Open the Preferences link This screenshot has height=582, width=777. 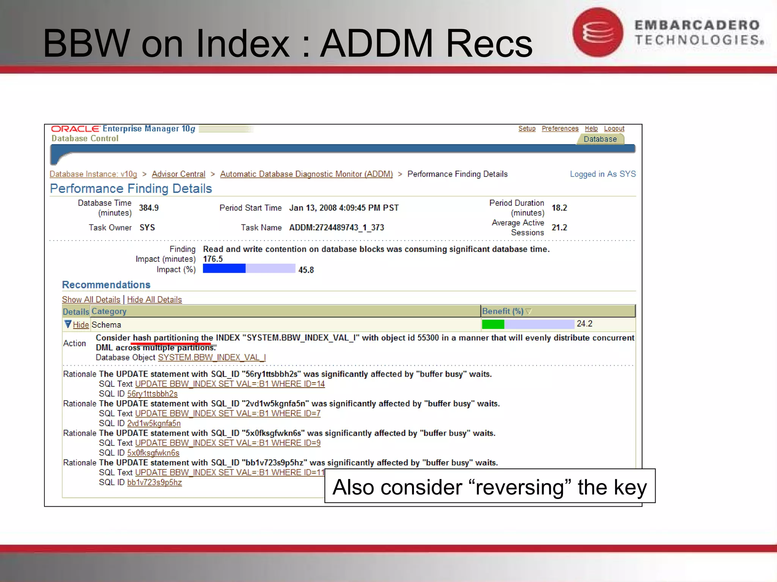[560, 128]
